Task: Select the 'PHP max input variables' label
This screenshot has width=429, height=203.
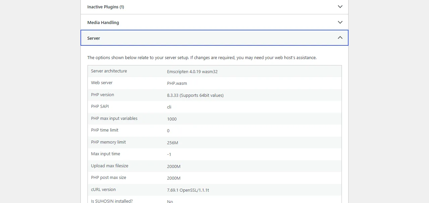Action: [x=114, y=119]
